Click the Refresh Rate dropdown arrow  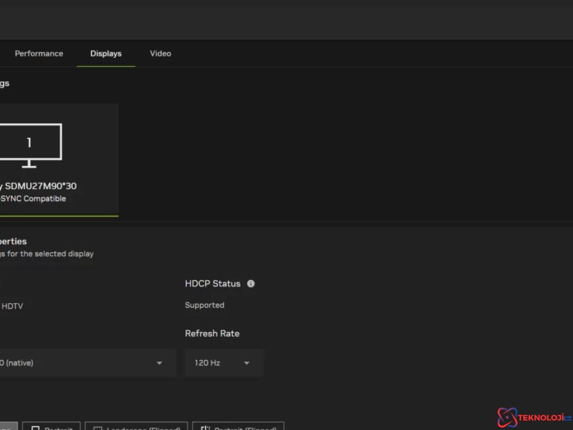pos(246,363)
